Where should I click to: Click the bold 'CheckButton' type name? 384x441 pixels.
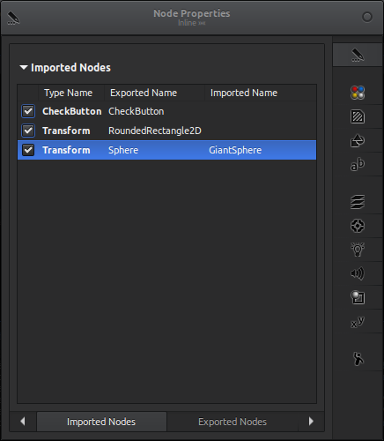[x=72, y=111]
